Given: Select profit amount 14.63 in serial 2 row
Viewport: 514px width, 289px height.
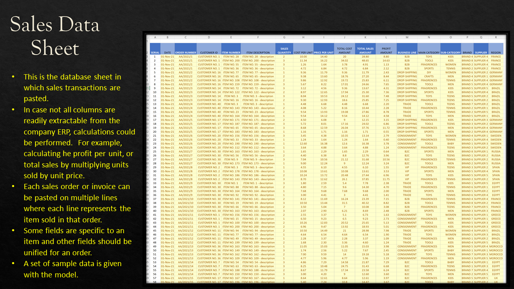Looking at the screenshot, I should (386, 61).
